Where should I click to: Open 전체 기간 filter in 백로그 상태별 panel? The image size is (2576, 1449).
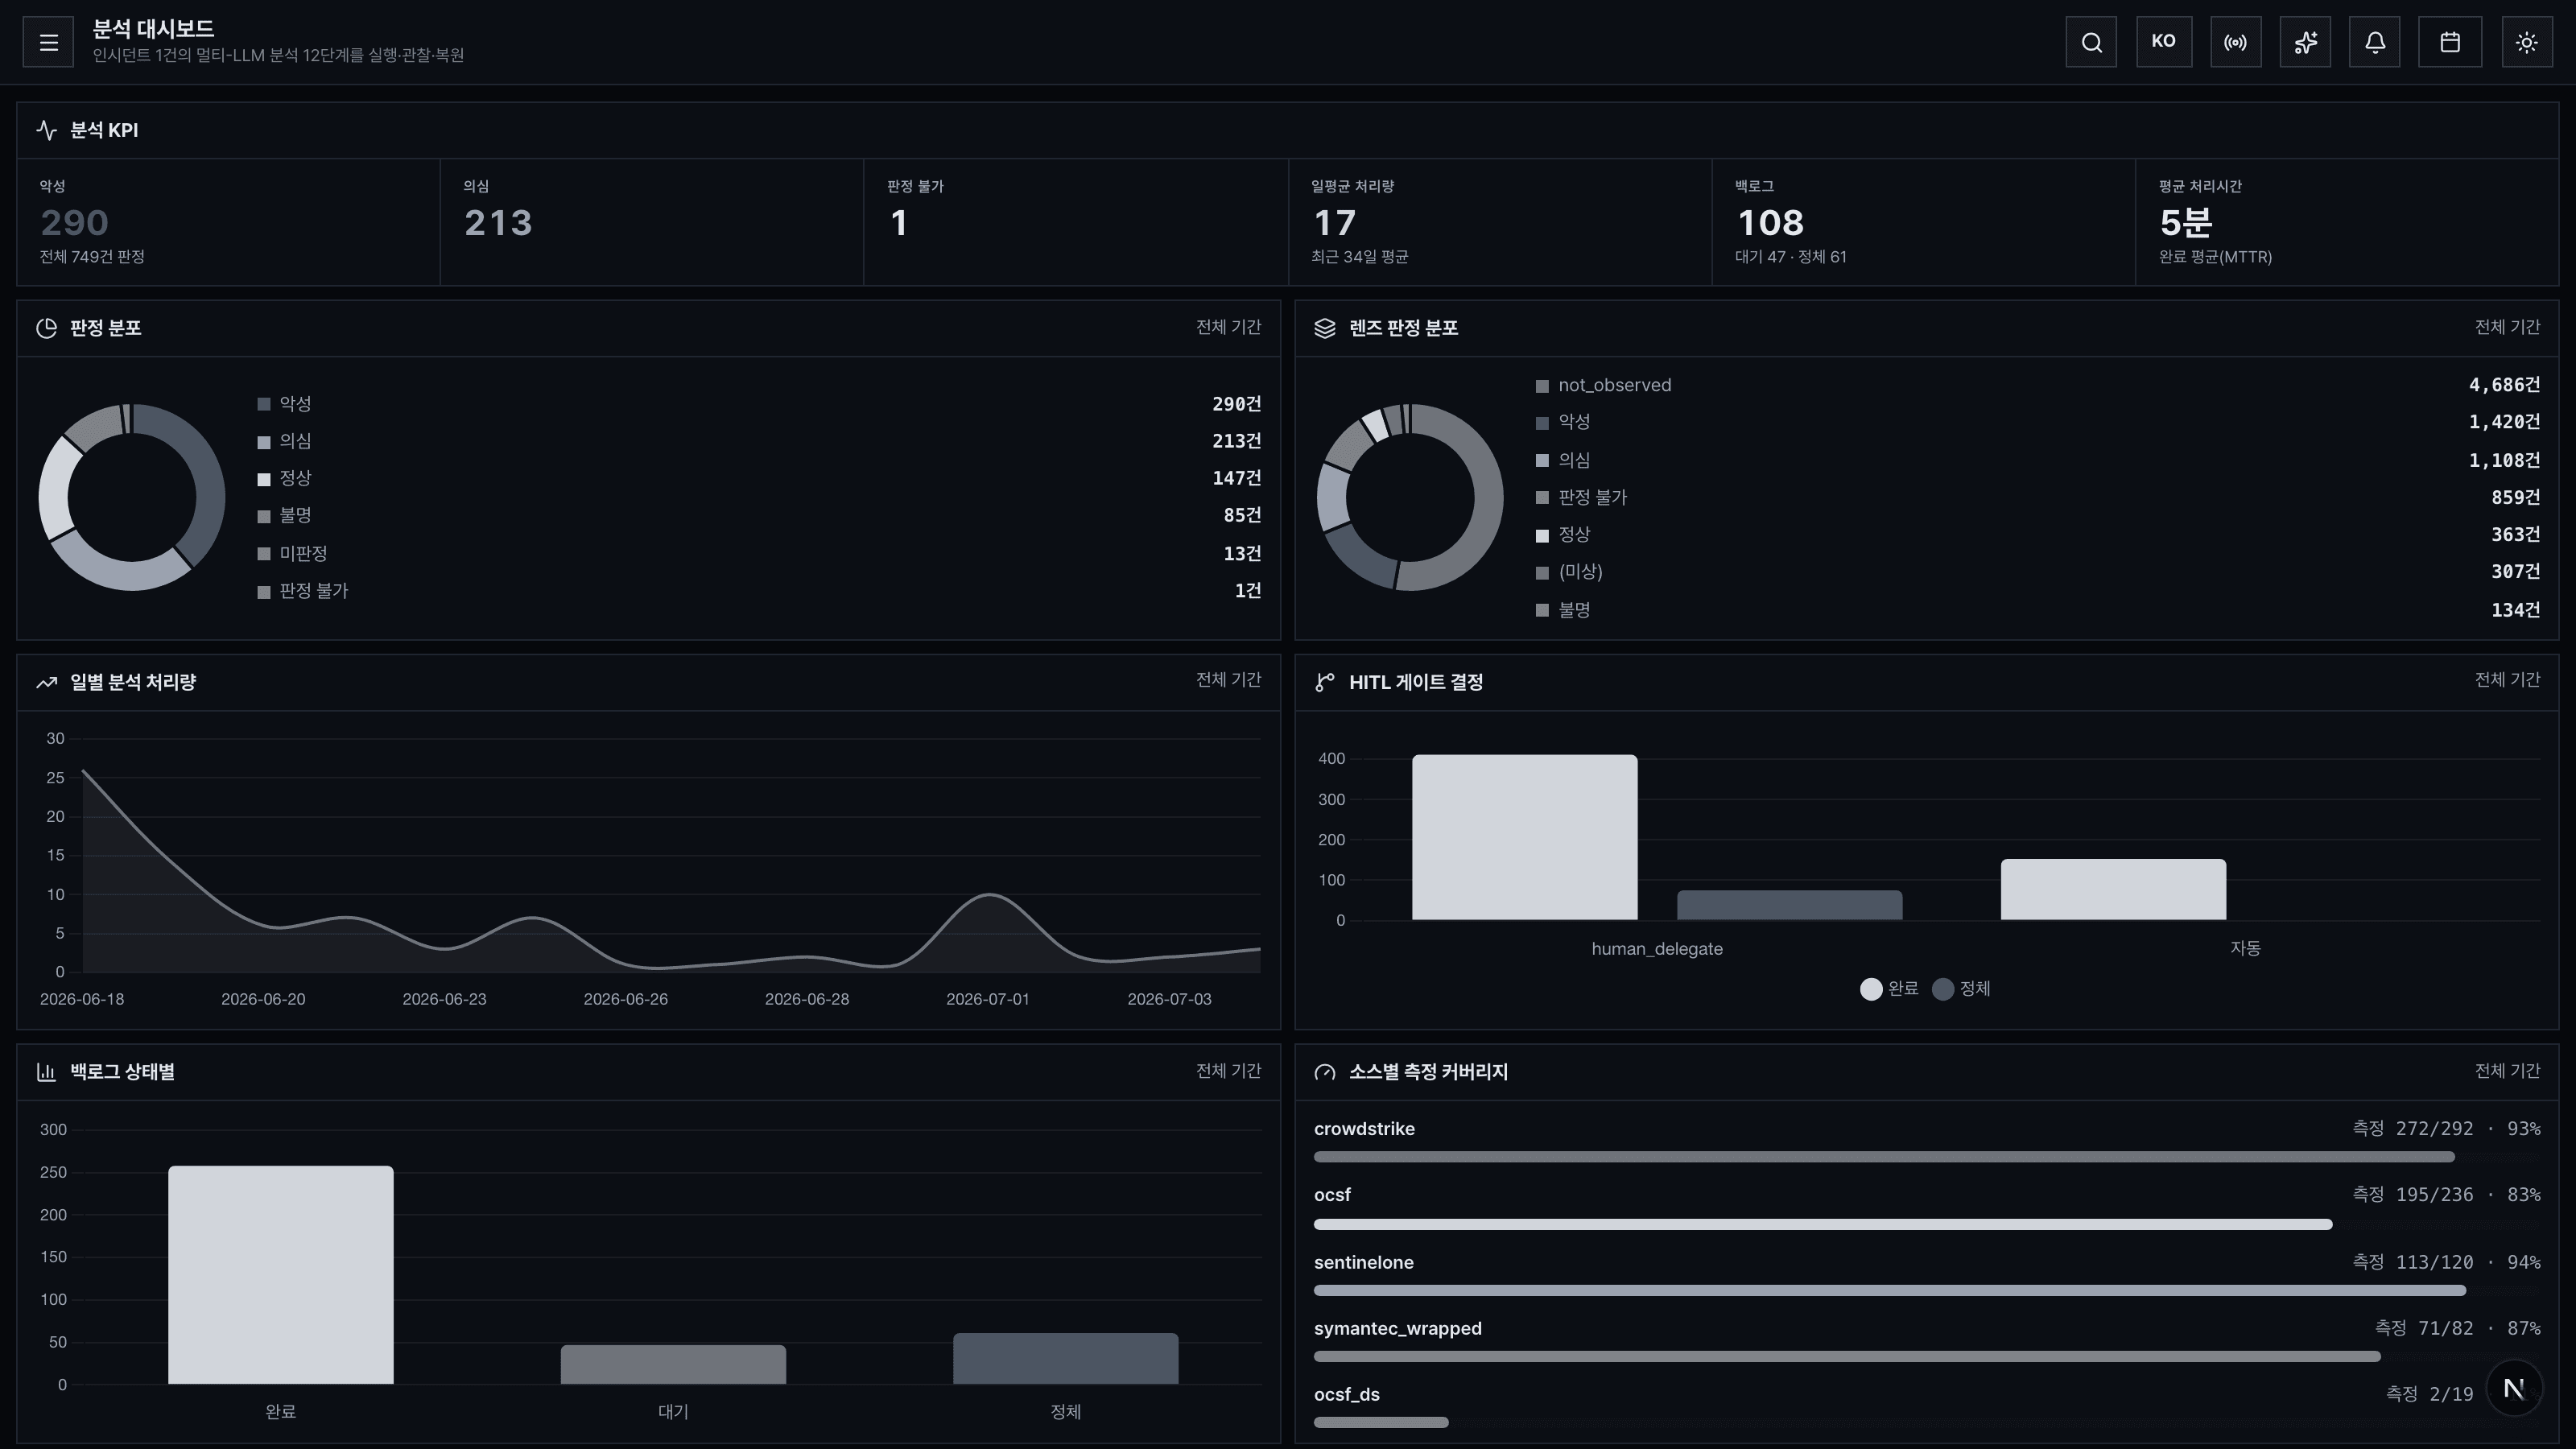pos(1228,1071)
